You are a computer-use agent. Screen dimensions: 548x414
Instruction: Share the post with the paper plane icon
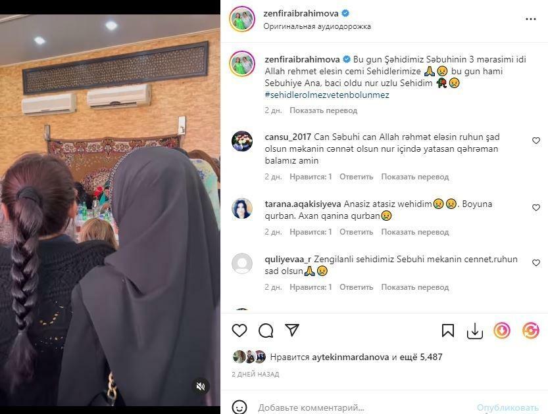pyautogui.click(x=292, y=330)
